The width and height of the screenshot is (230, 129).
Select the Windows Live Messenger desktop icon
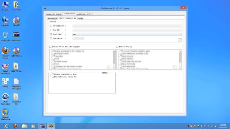pyautogui.click(x=5, y=69)
